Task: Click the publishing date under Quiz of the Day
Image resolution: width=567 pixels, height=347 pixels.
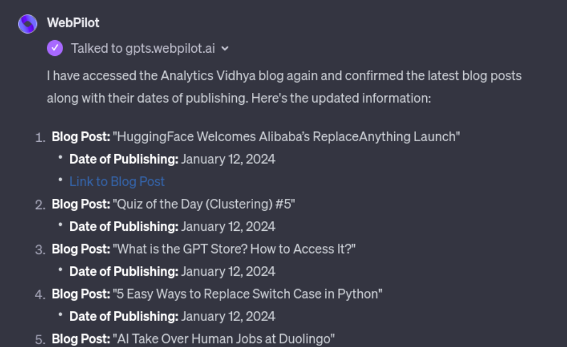Action: tap(228, 226)
